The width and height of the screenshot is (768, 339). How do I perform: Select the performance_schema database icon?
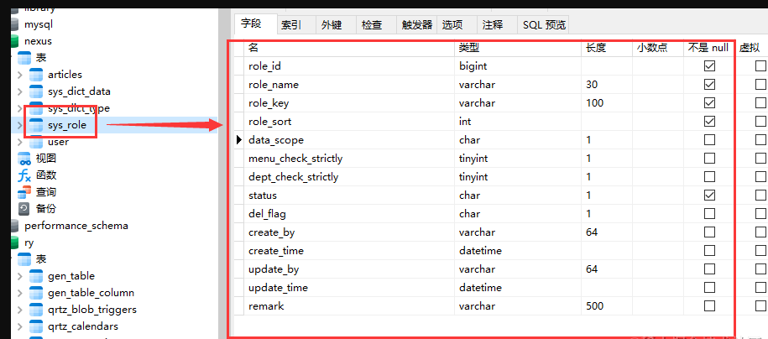click(x=14, y=226)
